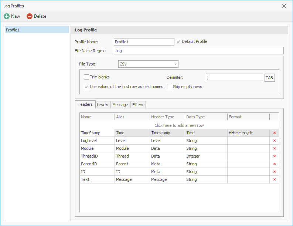Image resolution: width=293 pixels, height=226 pixels.
Task: Open the Filters tab
Action: (138, 105)
